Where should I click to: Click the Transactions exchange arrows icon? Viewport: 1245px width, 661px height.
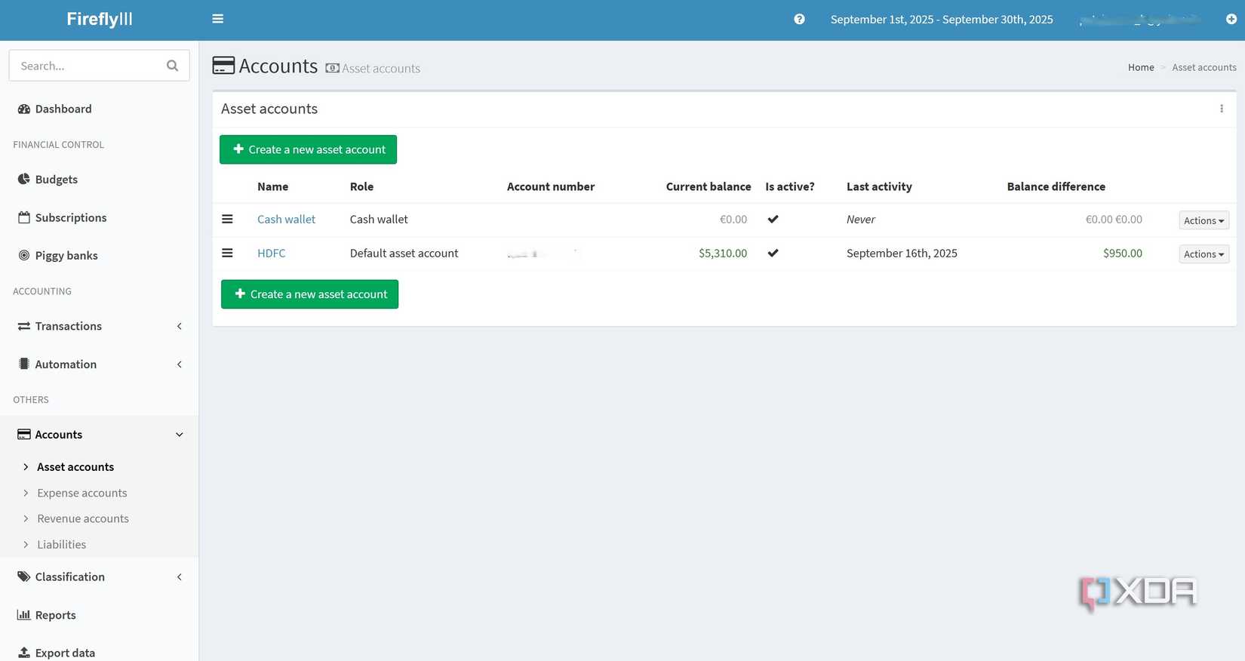click(24, 326)
